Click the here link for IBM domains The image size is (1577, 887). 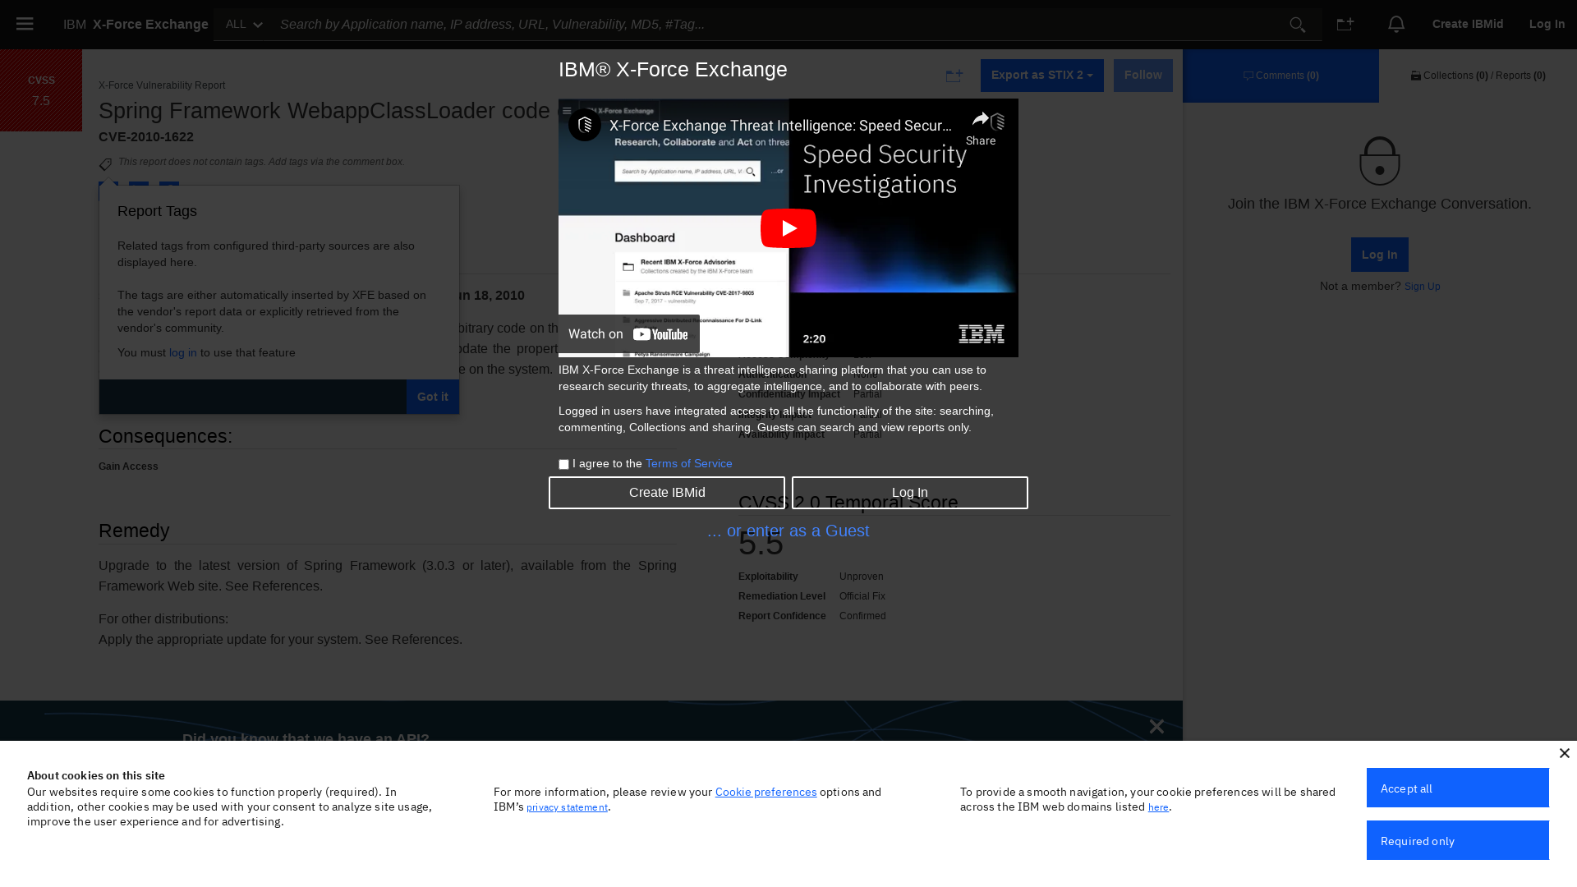tap(1158, 807)
